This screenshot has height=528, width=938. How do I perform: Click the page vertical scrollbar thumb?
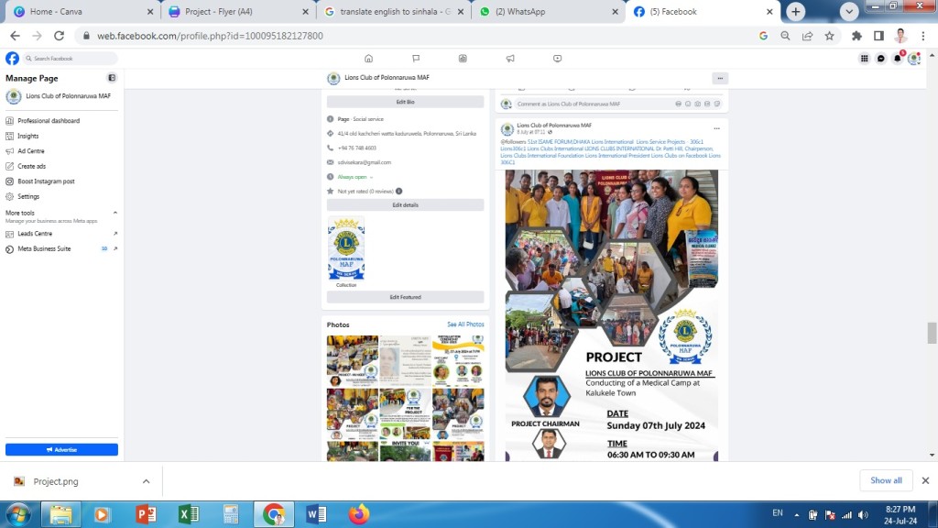coord(932,333)
